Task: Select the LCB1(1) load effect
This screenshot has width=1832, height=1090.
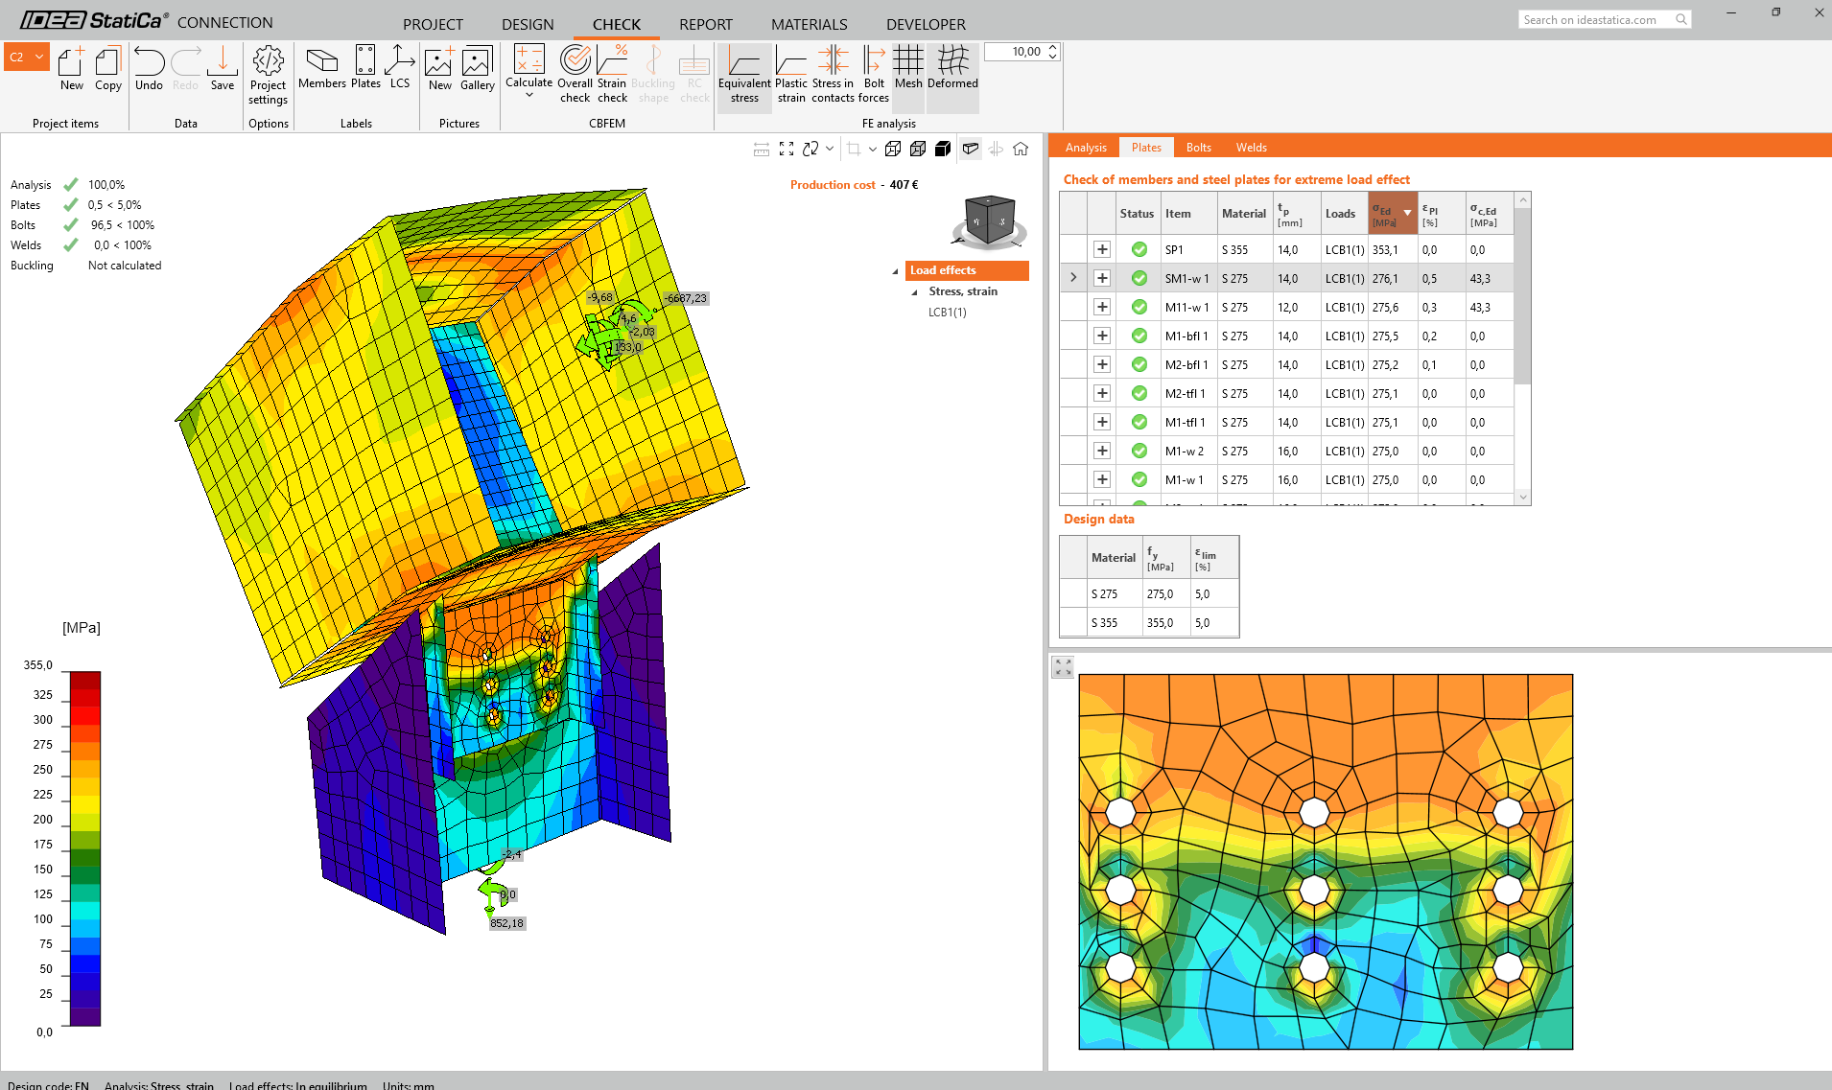Action: tap(947, 313)
